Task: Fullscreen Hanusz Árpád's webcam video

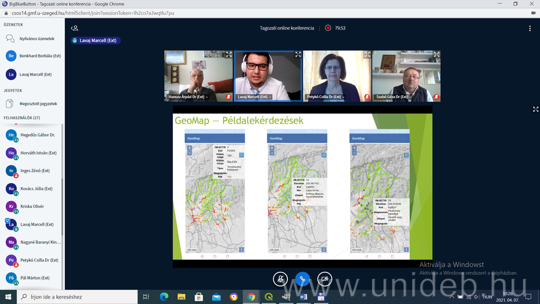Action: point(229,54)
